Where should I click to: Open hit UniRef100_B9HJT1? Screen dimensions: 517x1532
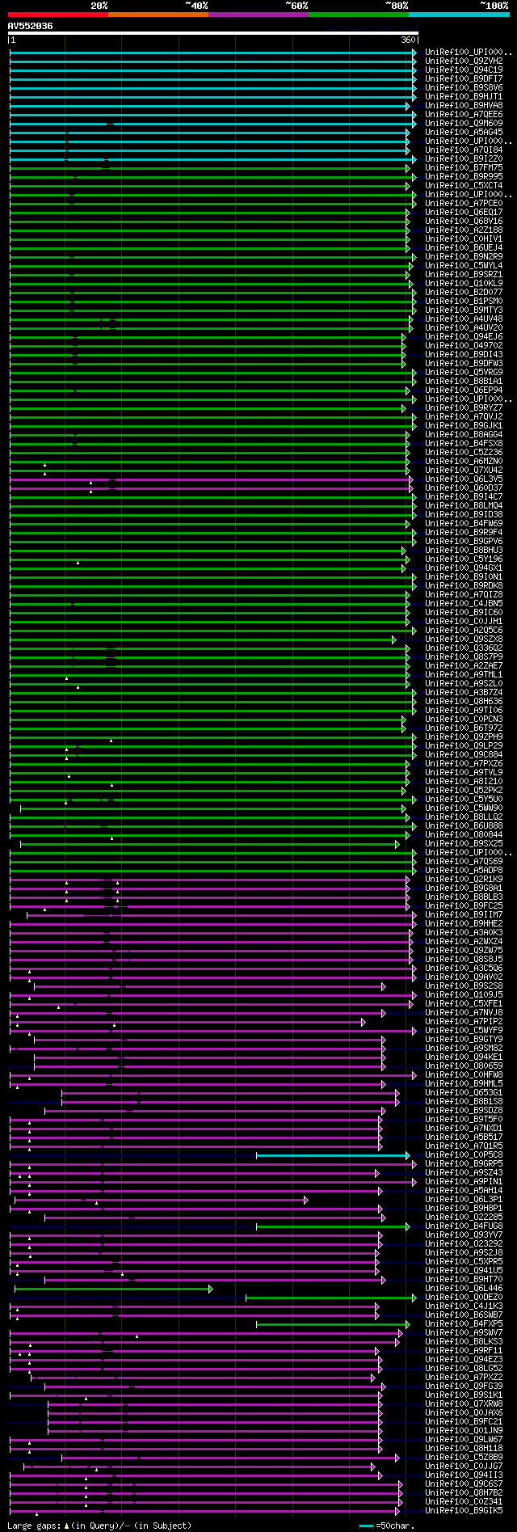click(x=464, y=96)
